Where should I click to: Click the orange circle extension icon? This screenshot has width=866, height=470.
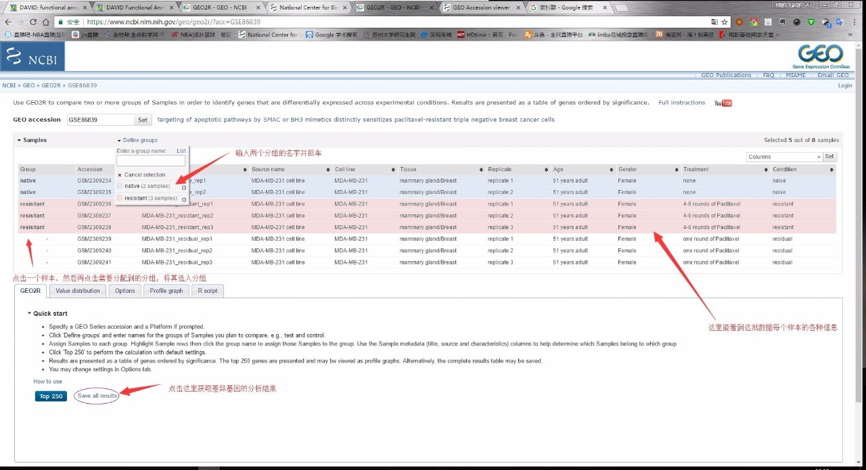739,22
